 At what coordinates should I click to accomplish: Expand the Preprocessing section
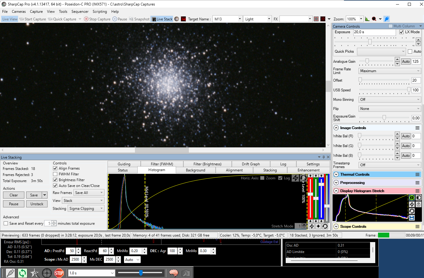pos(336,183)
